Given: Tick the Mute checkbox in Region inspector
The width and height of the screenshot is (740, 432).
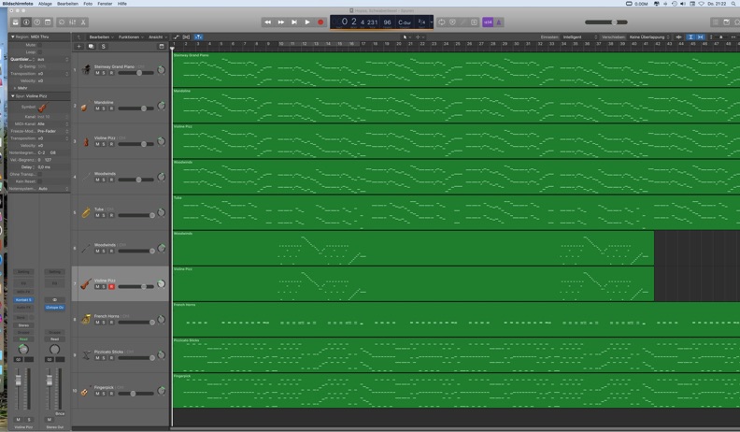Looking at the screenshot, I should tap(39, 45).
